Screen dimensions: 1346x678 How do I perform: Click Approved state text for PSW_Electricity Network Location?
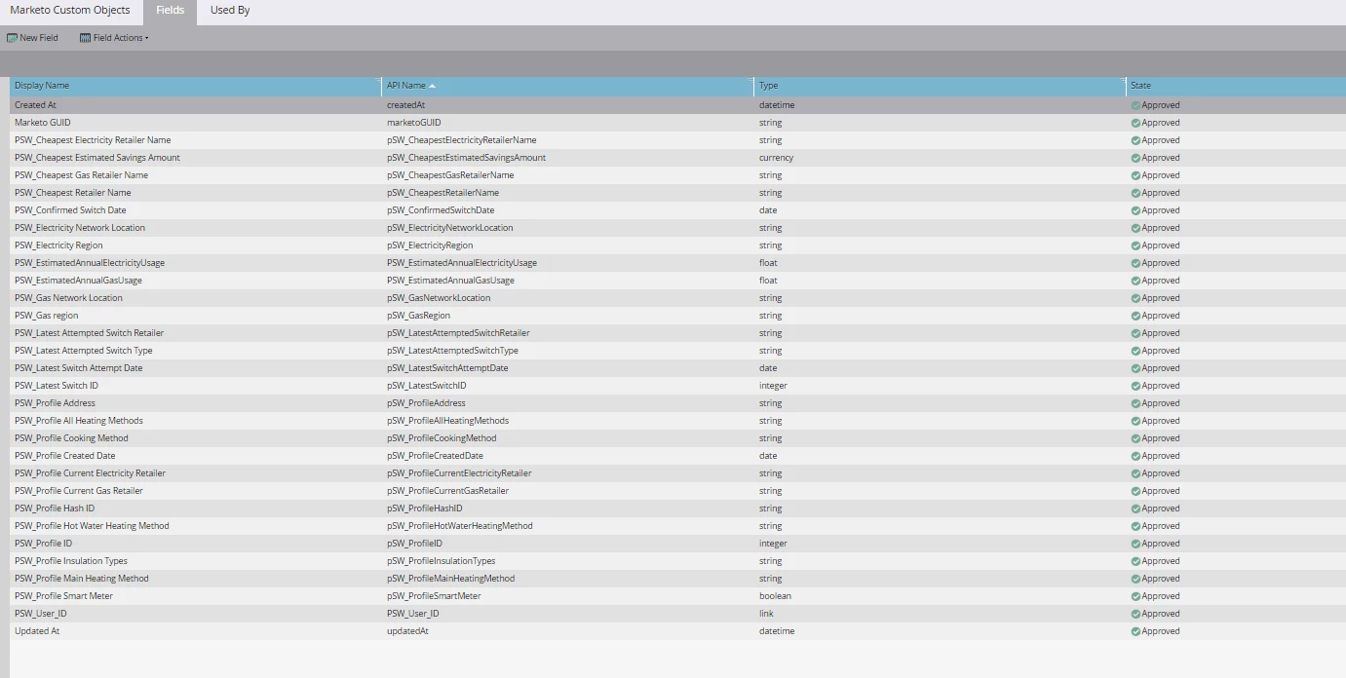pos(1161,228)
